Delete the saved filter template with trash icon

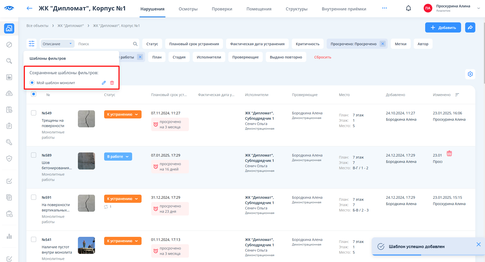tap(112, 83)
